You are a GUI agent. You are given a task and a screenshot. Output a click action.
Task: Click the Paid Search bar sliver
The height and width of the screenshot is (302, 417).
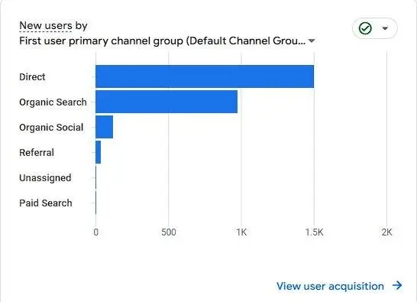[95, 203]
